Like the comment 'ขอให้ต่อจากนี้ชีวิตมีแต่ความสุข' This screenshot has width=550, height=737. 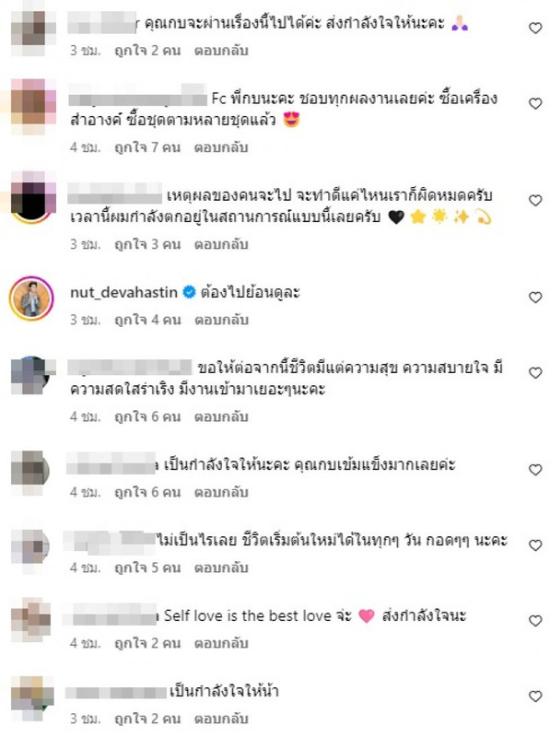coord(535,373)
